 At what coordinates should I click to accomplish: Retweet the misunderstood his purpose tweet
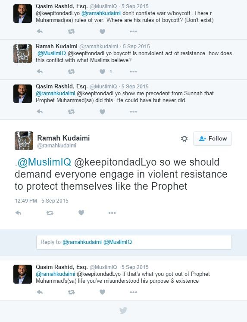[x=71, y=292]
